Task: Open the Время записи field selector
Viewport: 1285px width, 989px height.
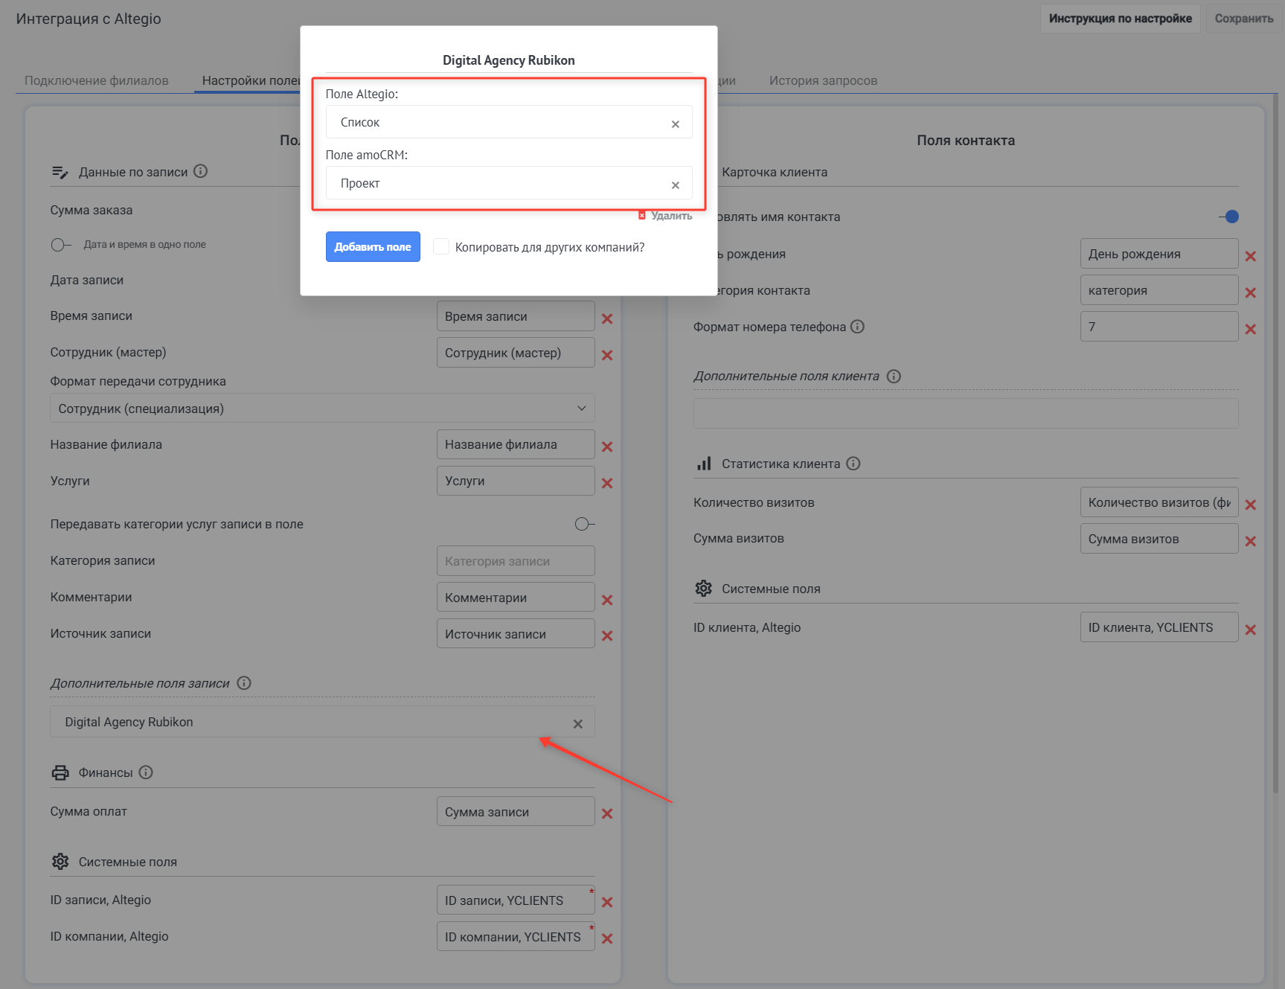Action: coord(516,316)
